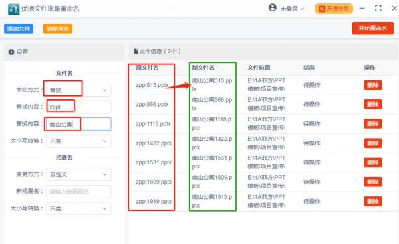Click the new filename 南山公寓1422.pptx
Image resolution: width=399 pixels, height=244 pixels.
pos(211,143)
